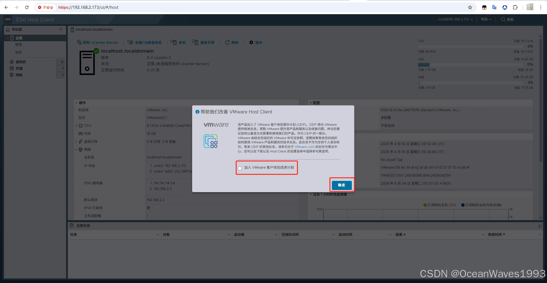Click the 已消耗的主机 CPU legend item

pos(440,205)
